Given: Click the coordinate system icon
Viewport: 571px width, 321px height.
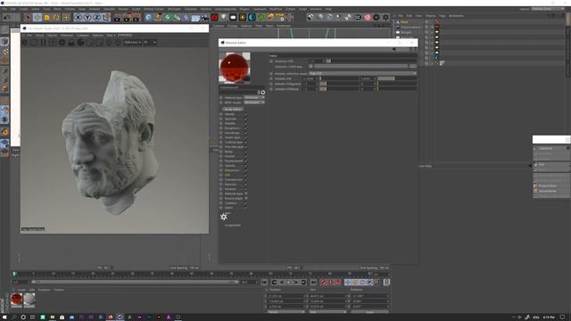Looking at the screenshot, I should click(106, 17).
